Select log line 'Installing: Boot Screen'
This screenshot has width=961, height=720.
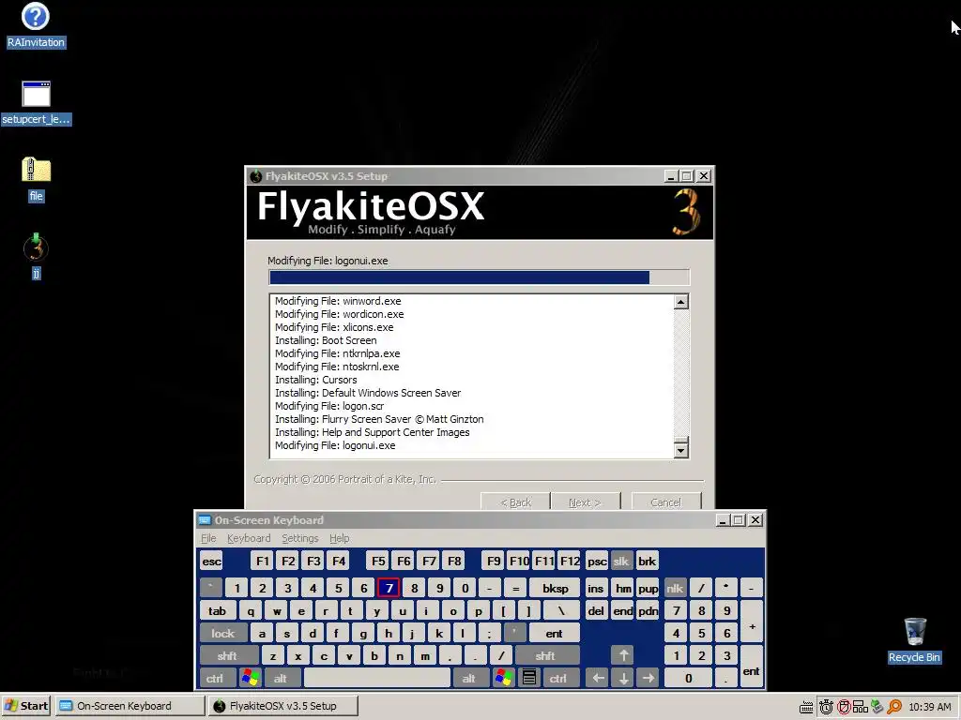point(326,340)
